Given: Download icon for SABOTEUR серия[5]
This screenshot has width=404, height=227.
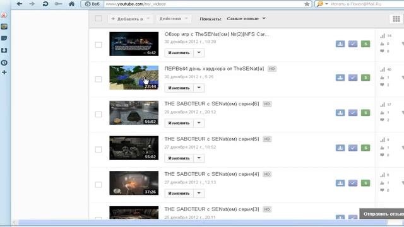Looking at the screenshot, I should pos(340,148).
